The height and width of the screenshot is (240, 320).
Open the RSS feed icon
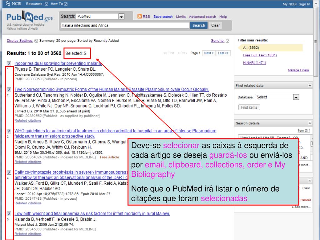click(x=140, y=16)
